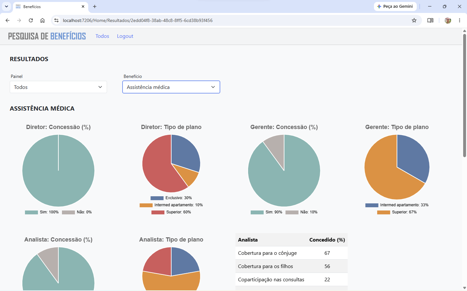Go to the Todos navigation link

point(102,36)
